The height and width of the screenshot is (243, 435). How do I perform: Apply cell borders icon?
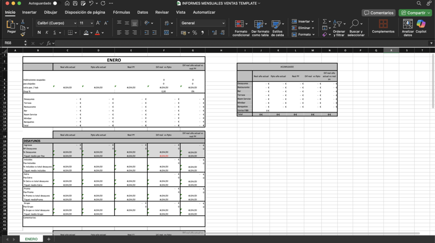point(71,32)
